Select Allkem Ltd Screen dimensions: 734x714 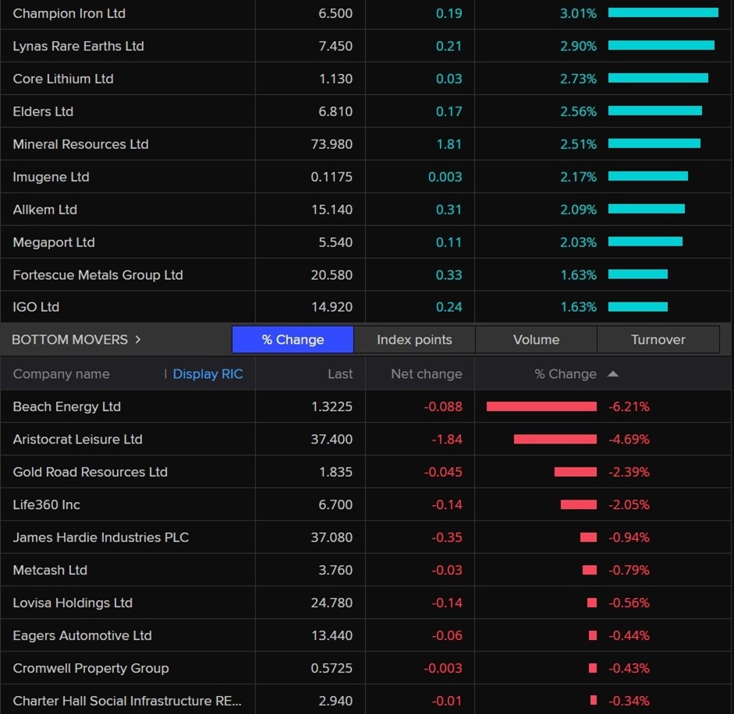point(45,210)
